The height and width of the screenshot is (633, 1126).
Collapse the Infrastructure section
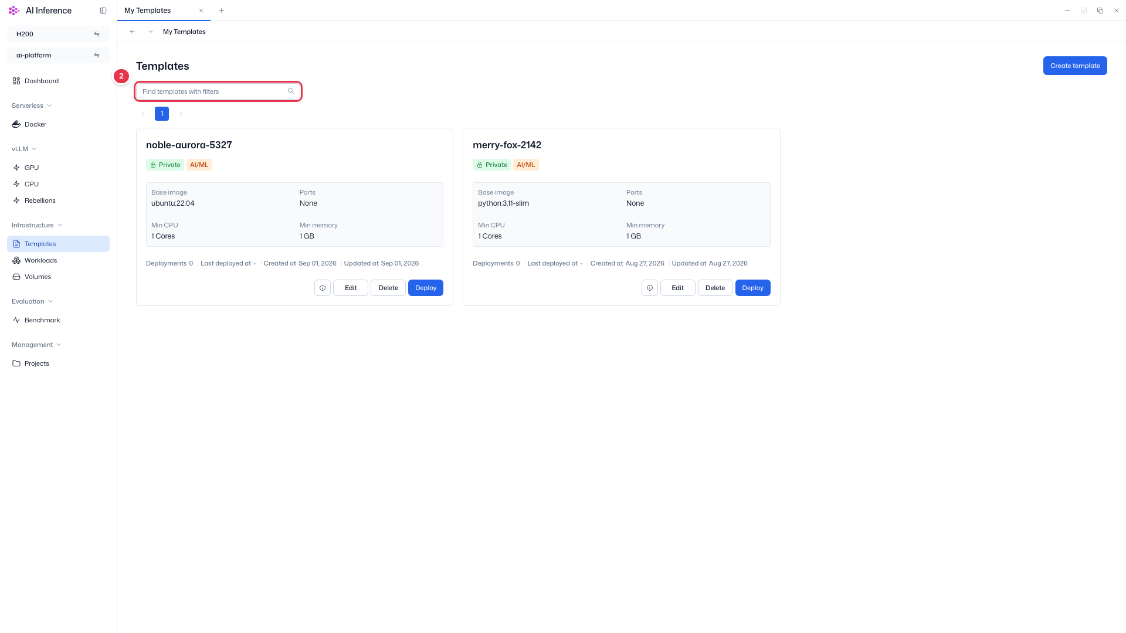point(37,225)
